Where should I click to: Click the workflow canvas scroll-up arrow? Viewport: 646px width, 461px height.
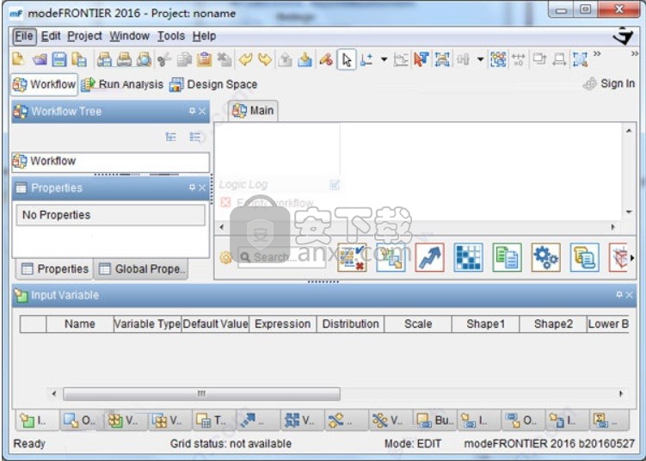coord(629,131)
